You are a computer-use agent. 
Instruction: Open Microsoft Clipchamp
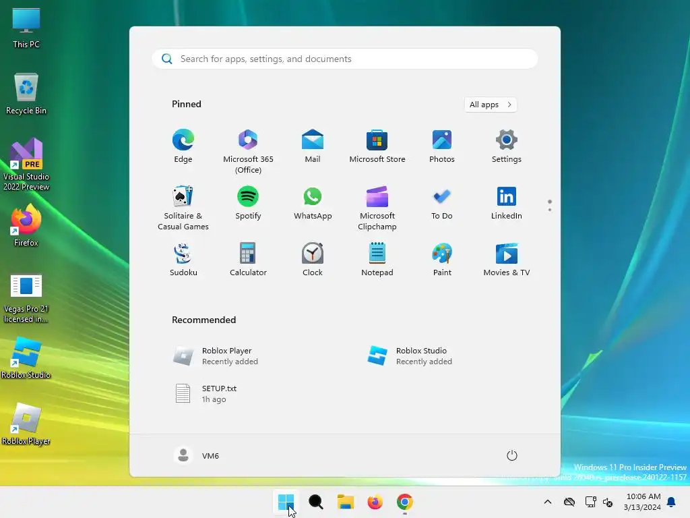coord(377,208)
